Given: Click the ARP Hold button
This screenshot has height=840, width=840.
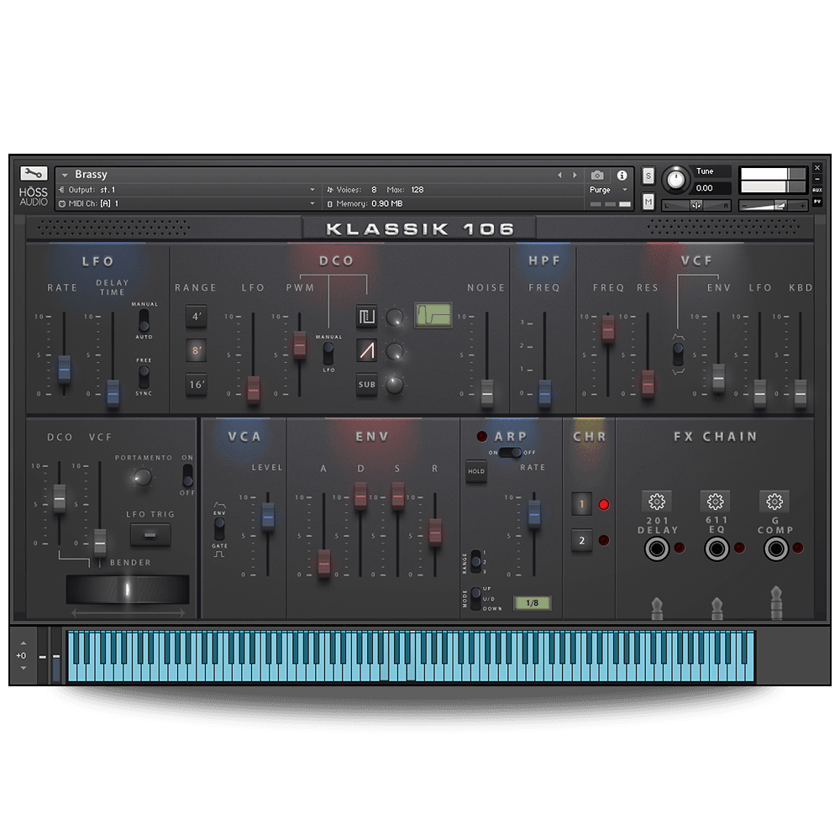Looking at the screenshot, I should pos(475,471).
